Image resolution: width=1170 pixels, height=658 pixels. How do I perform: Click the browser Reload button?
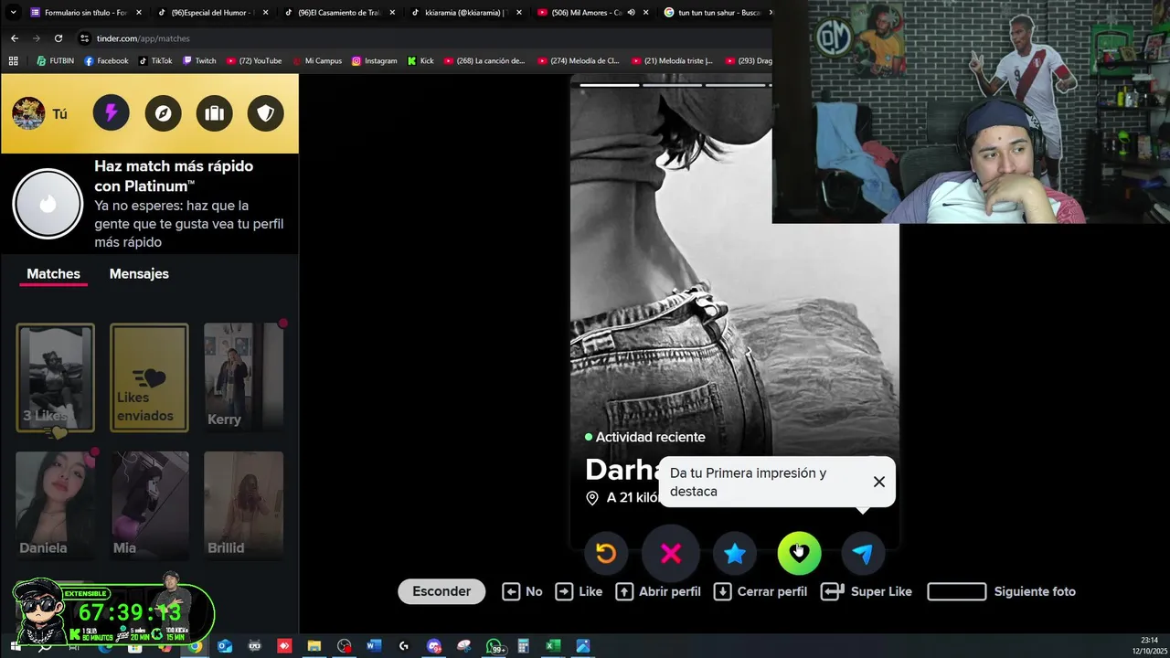(x=58, y=38)
